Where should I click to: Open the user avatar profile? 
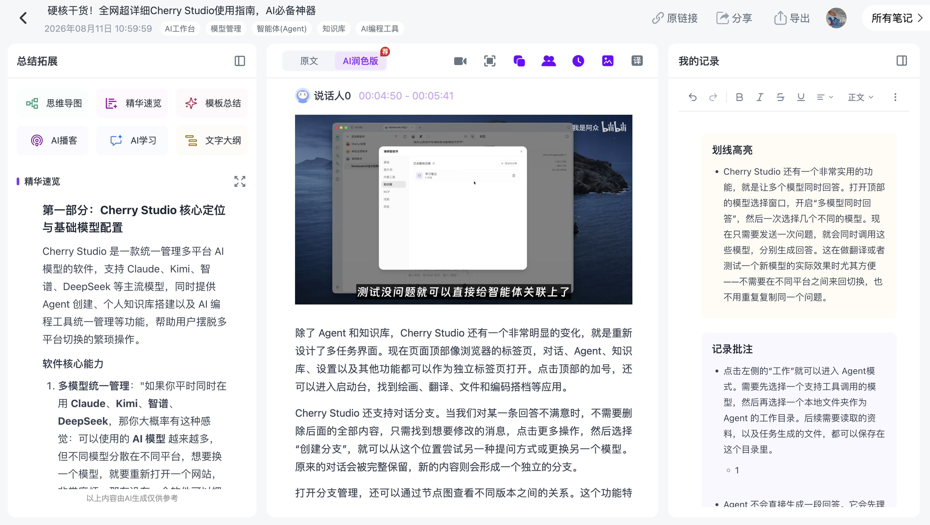tap(836, 18)
